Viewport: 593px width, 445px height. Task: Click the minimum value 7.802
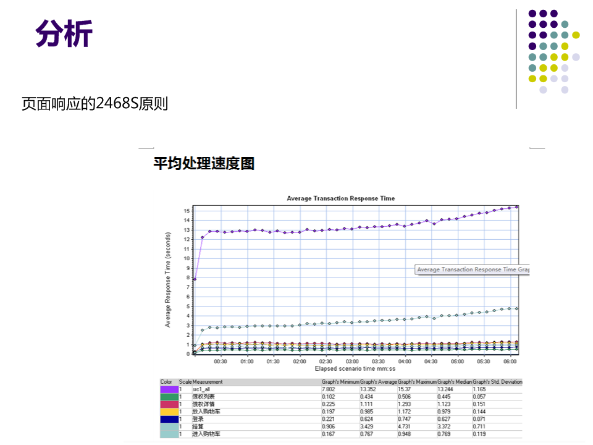click(328, 389)
